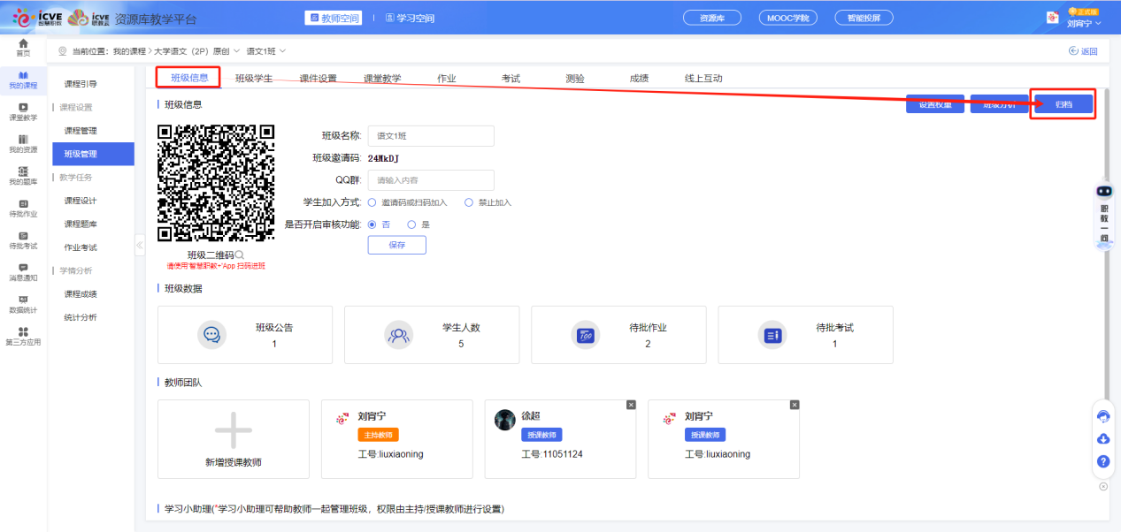Enable the audit function by selecting 是
This screenshot has width=1121, height=532.
pos(411,224)
